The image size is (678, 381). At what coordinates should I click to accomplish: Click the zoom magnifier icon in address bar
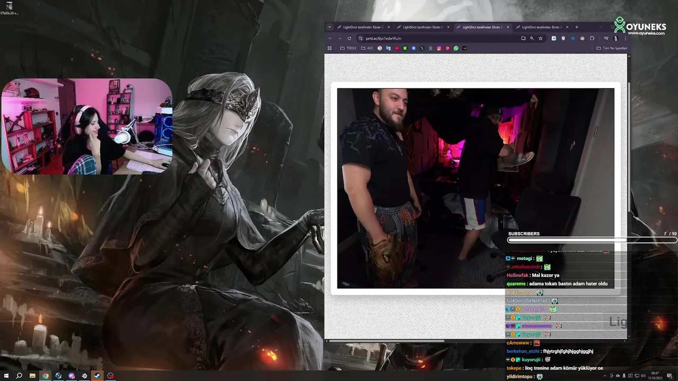(532, 38)
